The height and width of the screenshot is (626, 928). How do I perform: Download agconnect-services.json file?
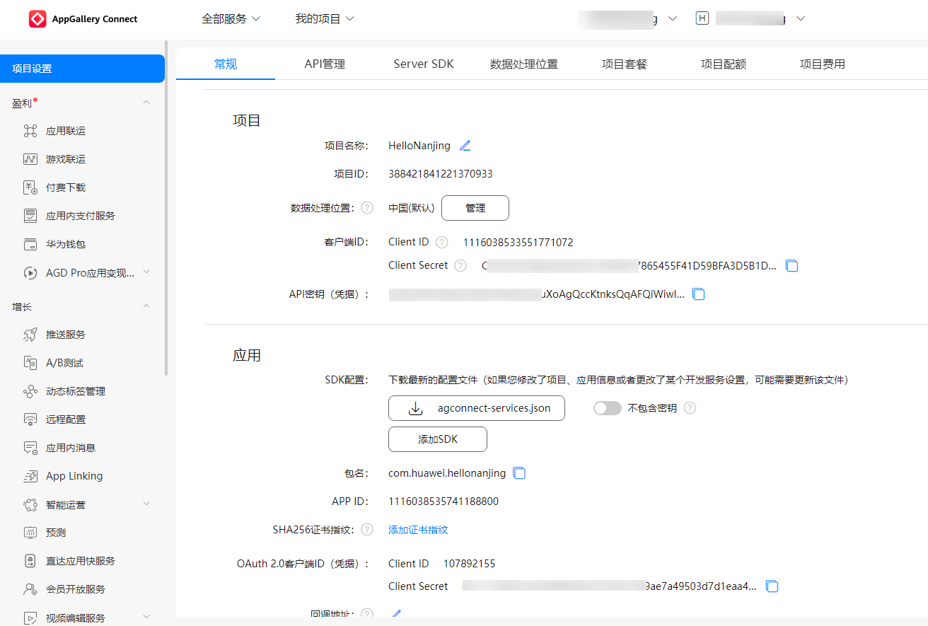pos(477,408)
